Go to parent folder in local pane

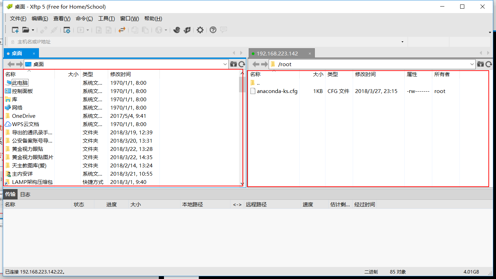pyautogui.click(x=234, y=64)
